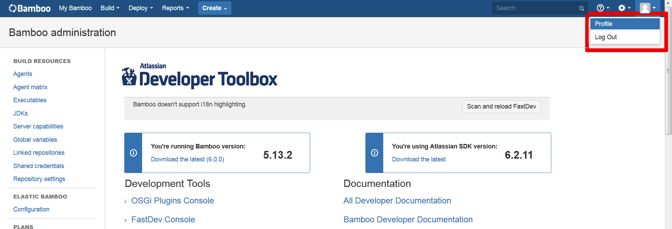Open All Developer Documentation link
The image size is (672, 229).
click(x=397, y=201)
